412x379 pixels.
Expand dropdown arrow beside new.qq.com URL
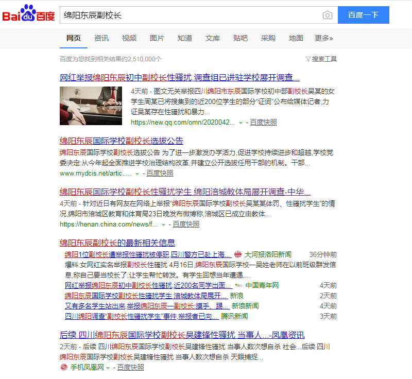point(241,123)
